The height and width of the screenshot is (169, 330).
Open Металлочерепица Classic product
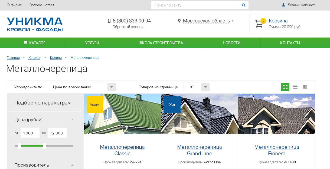tap(122, 150)
